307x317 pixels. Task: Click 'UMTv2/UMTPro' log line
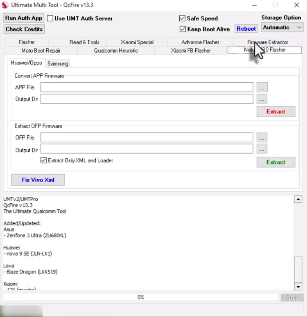click(20, 199)
